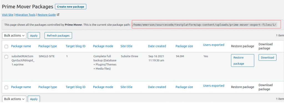The width and height of the screenshot is (284, 103).
Task: Open the Visit Site link
Action: point(7,15)
